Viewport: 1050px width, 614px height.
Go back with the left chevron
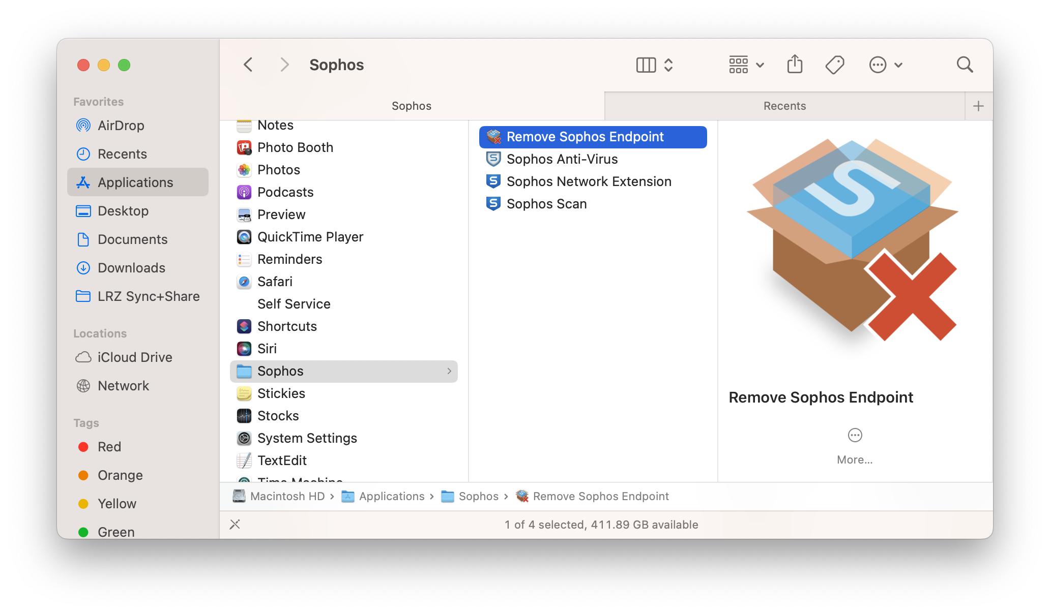coord(248,65)
